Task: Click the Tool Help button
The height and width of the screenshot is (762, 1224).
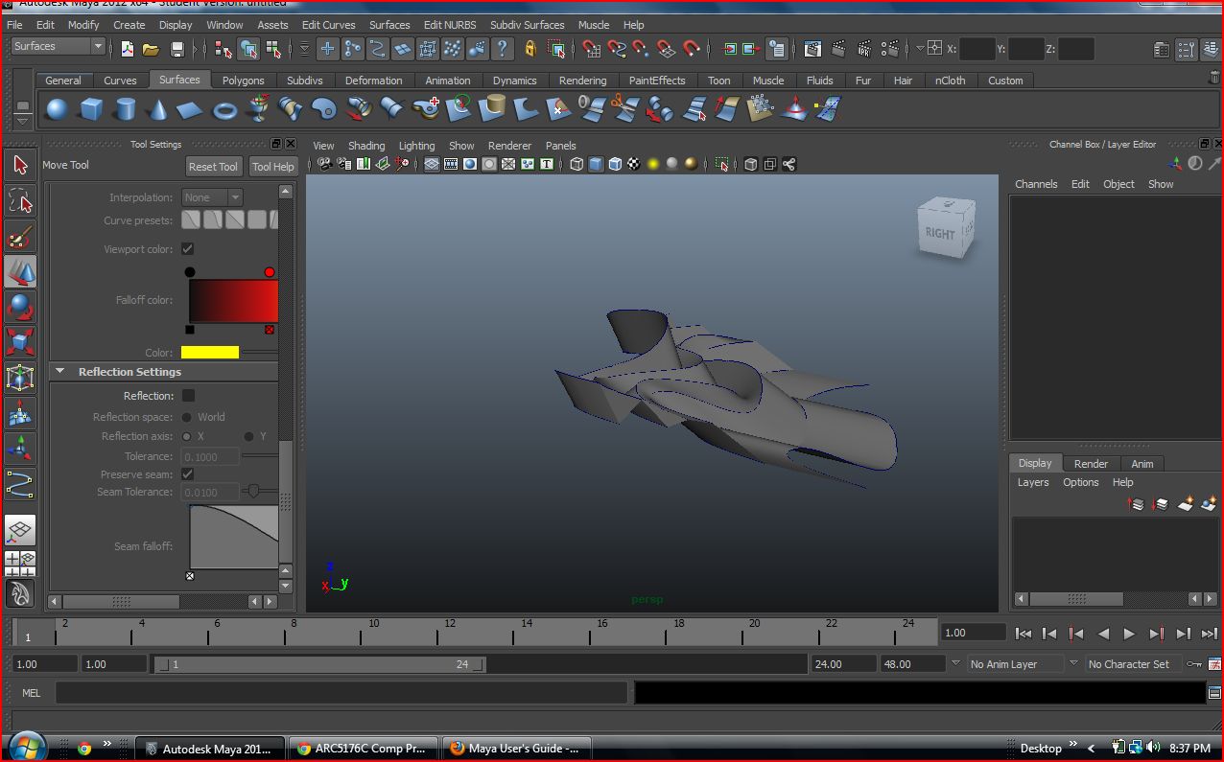Action: click(x=272, y=167)
